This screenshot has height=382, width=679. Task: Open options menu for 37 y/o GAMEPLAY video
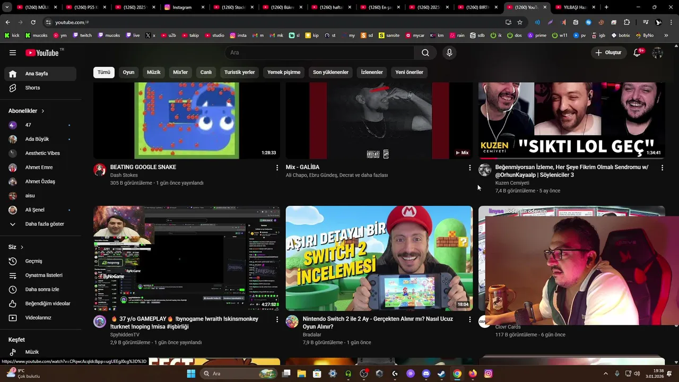click(x=277, y=319)
